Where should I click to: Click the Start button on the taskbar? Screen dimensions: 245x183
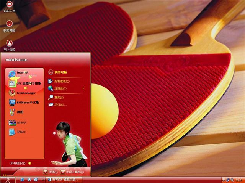tap(8, 180)
